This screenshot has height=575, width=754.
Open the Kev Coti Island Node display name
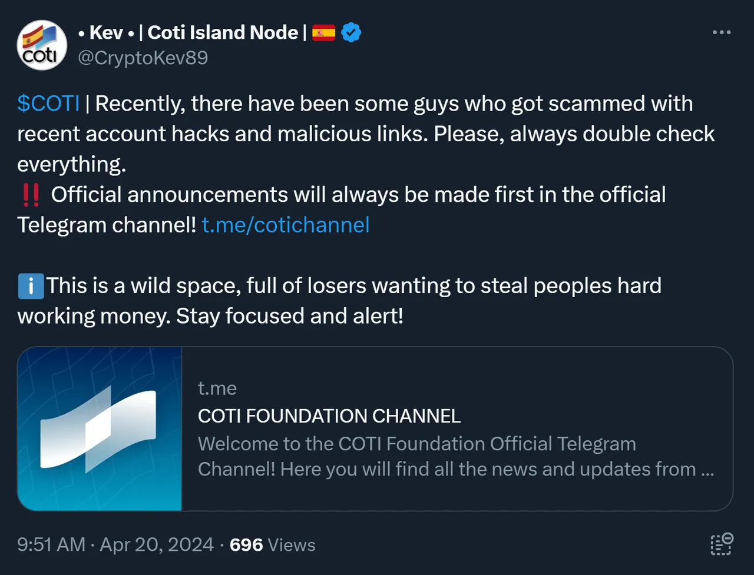coord(193,32)
